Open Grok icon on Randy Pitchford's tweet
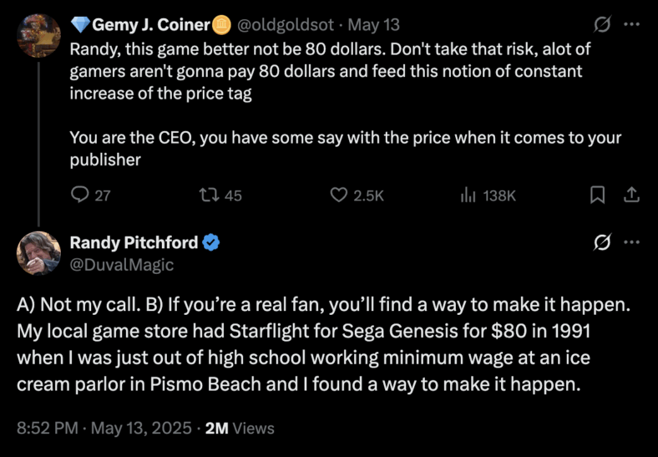The image size is (658, 457). (x=600, y=243)
